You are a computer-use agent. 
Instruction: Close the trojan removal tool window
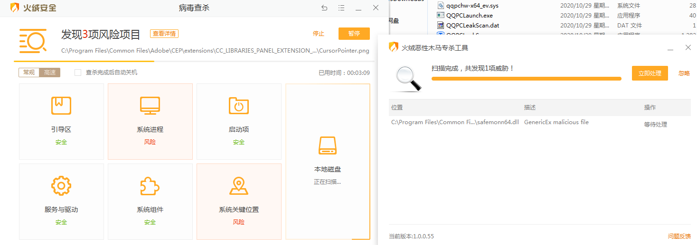[x=688, y=47]
